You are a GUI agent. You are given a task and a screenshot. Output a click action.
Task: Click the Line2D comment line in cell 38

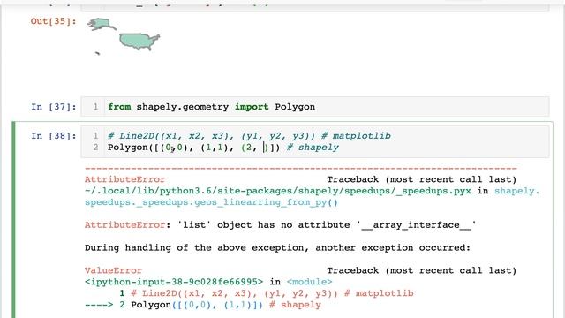tap(249, 136)
